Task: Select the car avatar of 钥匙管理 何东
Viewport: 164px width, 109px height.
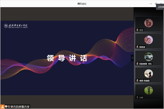Action: click(x=149, y=57)
